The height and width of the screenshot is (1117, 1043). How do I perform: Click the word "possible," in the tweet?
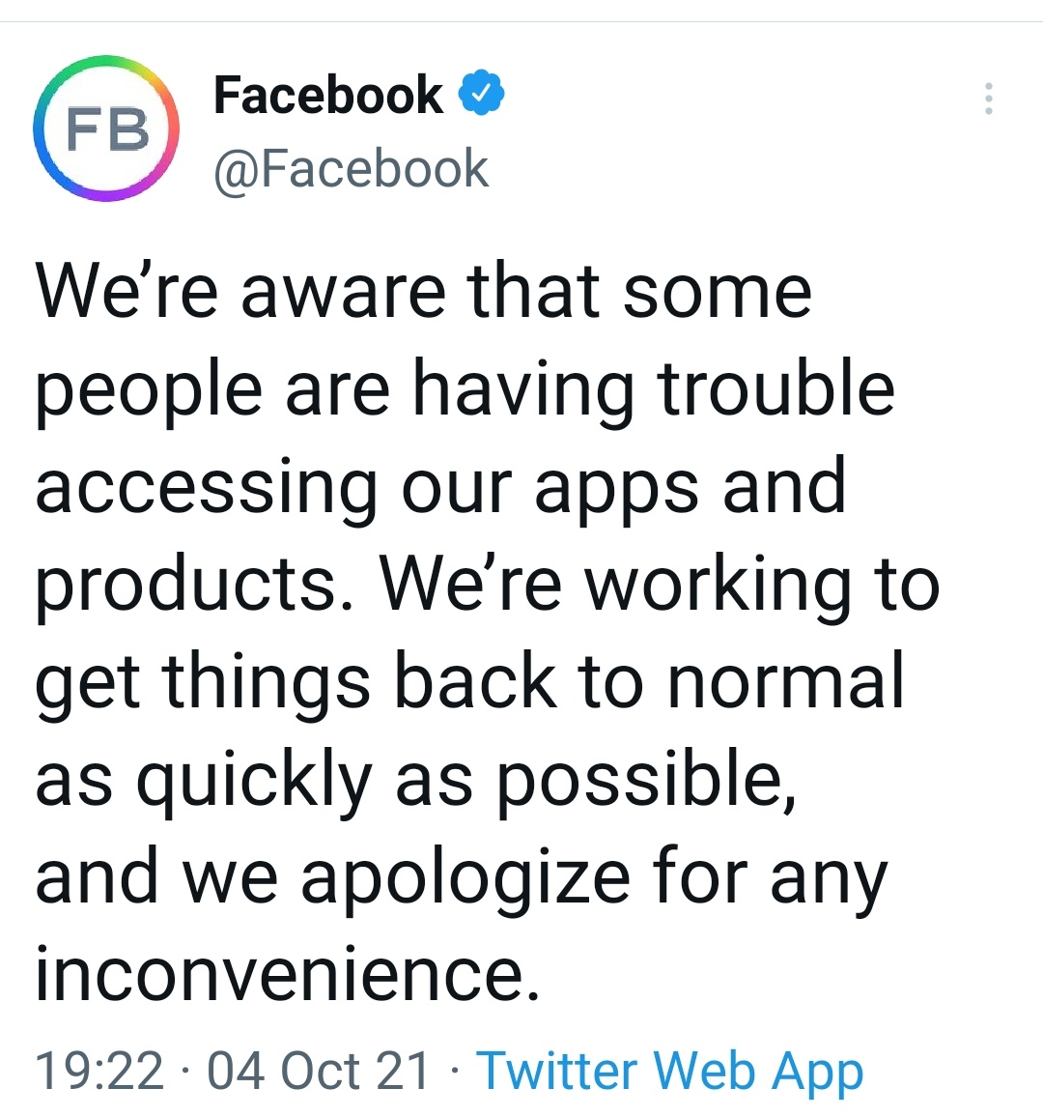[647, 781]
